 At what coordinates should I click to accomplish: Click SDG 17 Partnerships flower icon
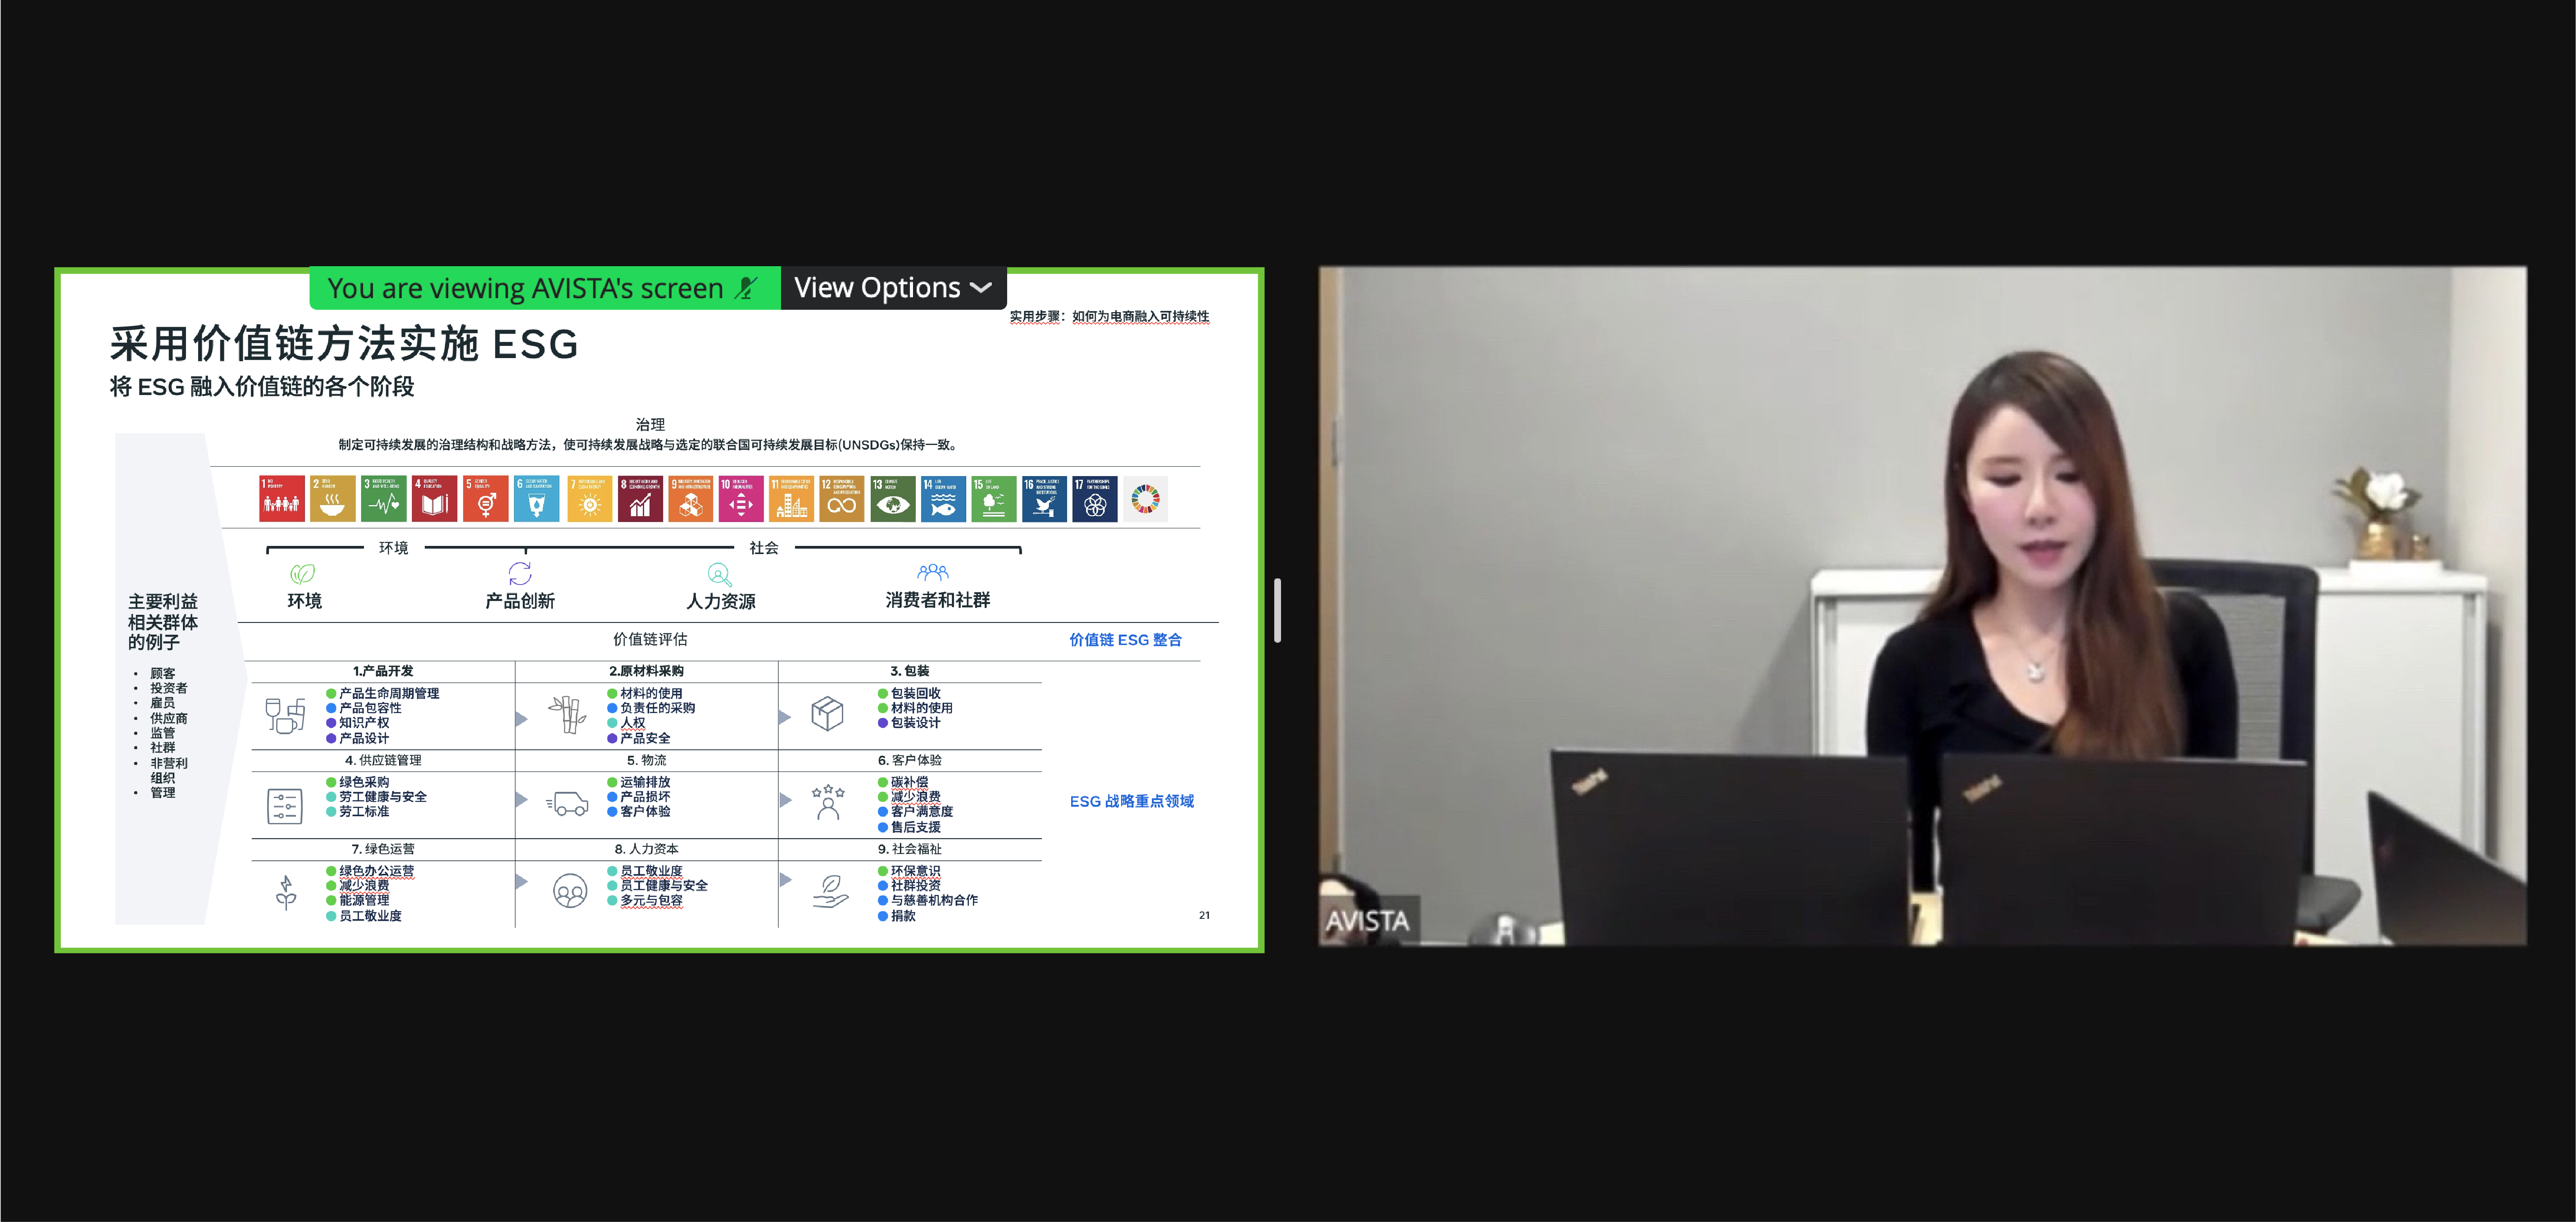[x=1095, y=498]
